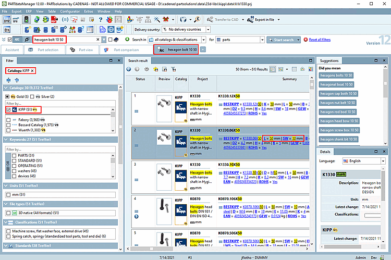391x260 pixels.
Task: Open the Language English dropdown
Action: 383,161
